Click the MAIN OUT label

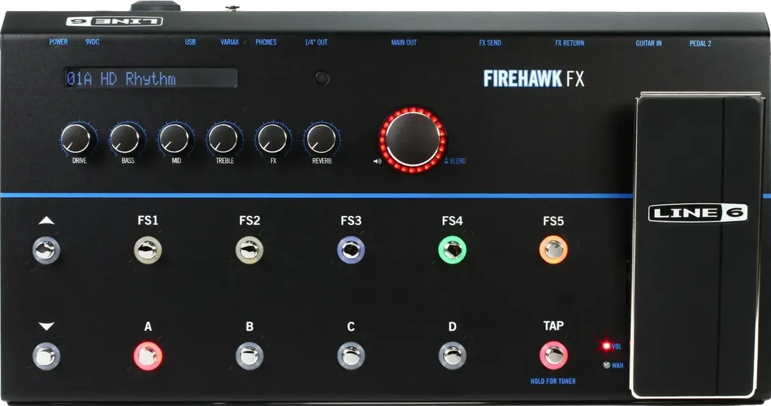pos(404,42)
